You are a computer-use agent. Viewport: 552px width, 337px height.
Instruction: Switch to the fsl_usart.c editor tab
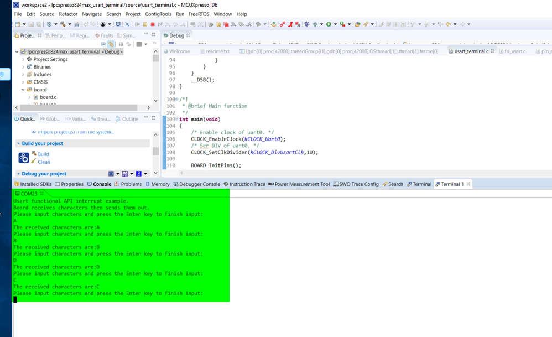click(512, 51)
